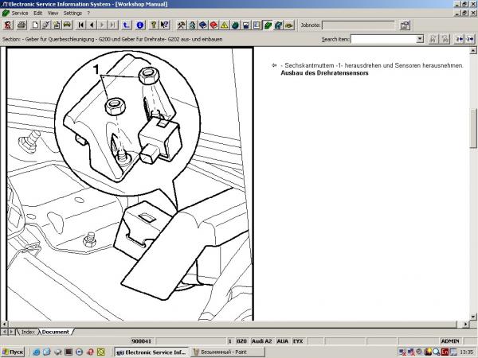Open the Windows Start button
Image resolution: width=478 pixels, height=358 pixels.
13,352
